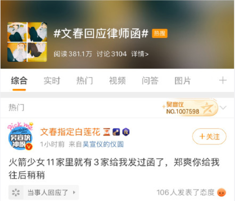Open the 吴宣仪 fan ranking star badge

(x=190, y=108)
